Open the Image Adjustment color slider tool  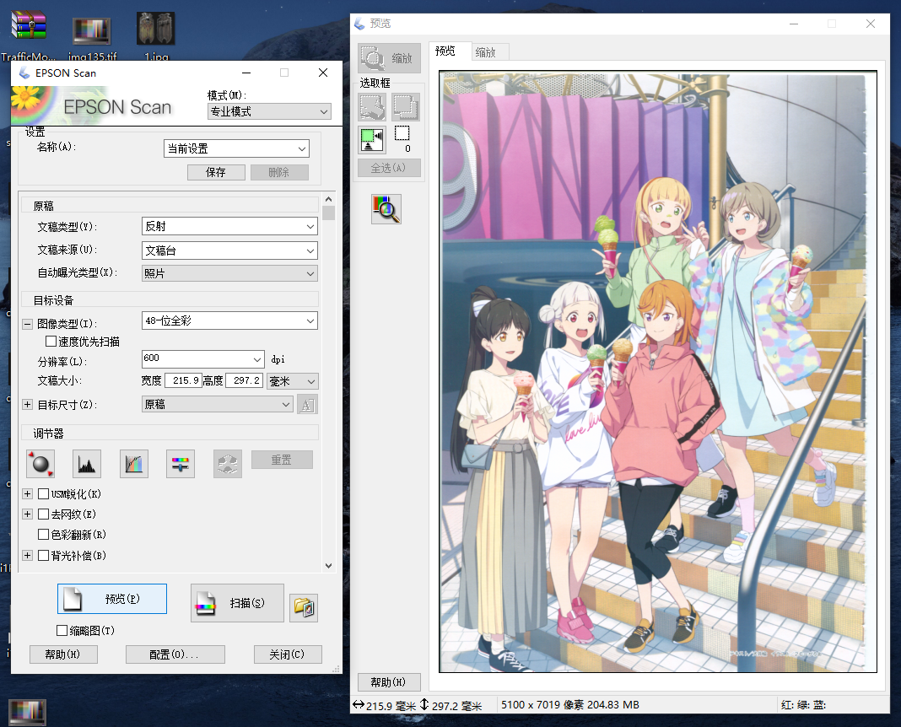point(181,463)
